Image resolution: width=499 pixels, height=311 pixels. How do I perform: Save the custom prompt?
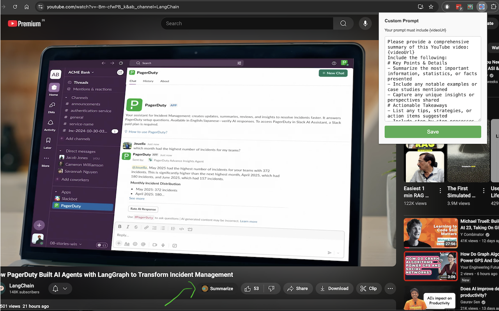[x=433, y=132]
